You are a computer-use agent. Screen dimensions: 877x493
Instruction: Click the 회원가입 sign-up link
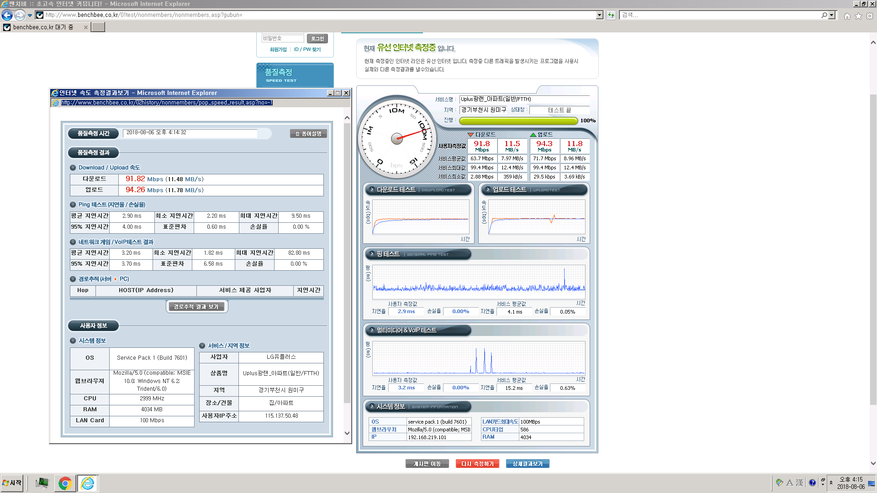click(x=278, y=49)
